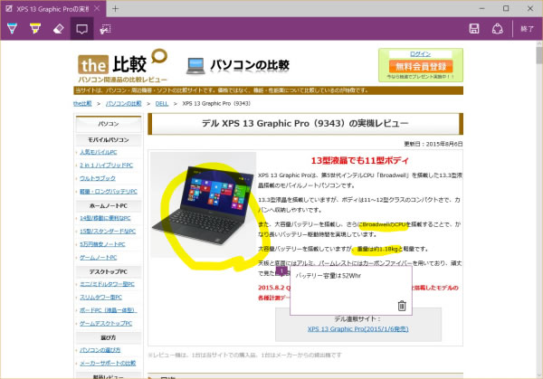The height and width of the screenshot is (379, 543).
Task: Select the XPS 13 Graphic Pro browser tab
Action: click(52, 9)
